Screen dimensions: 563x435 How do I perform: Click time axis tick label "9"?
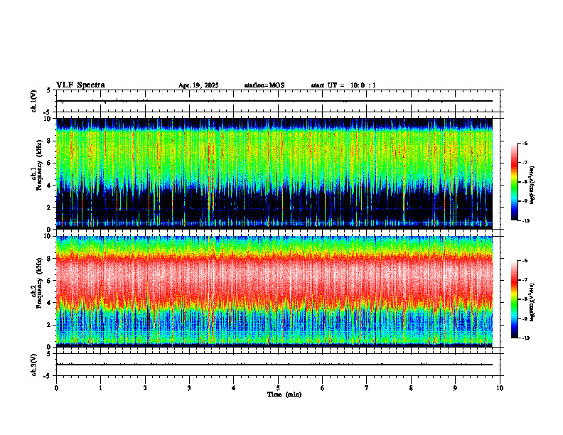[x=455, y=388]
